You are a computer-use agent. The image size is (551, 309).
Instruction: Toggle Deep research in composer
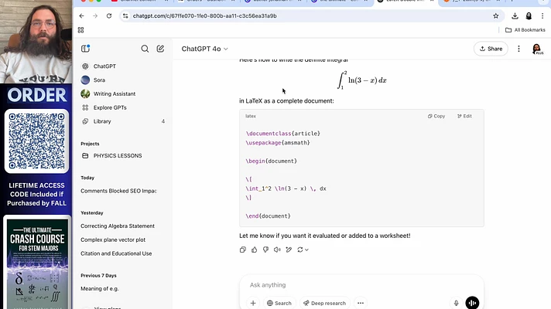[x=325, y=303]
